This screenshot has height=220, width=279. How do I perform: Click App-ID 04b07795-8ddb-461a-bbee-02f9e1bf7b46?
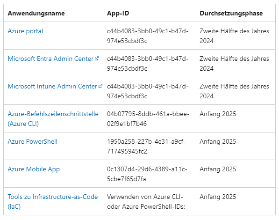[148, 119]
